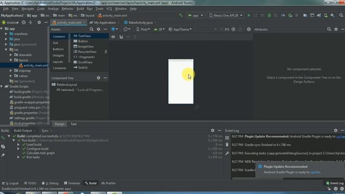Open the Nexus One API 28 device dropdown
The image size is (345, 194).
pos(225,16)
